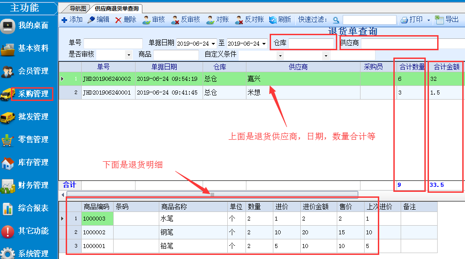Click the 对账 toolbar button
Viewport: 465px width, 259px height.
click(218, 20)
